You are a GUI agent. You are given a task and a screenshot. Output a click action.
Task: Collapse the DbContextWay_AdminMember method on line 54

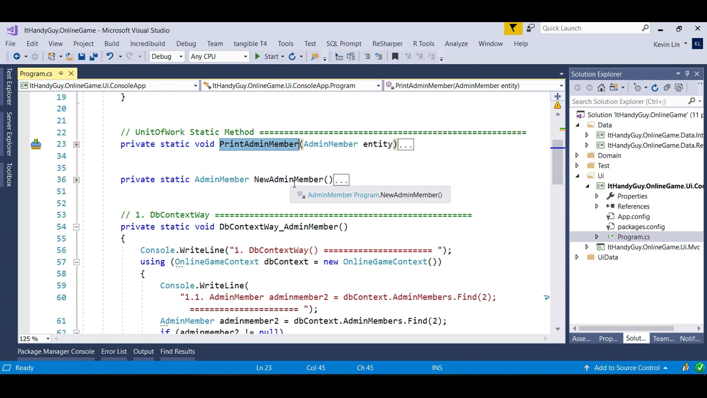pos(77,227)
